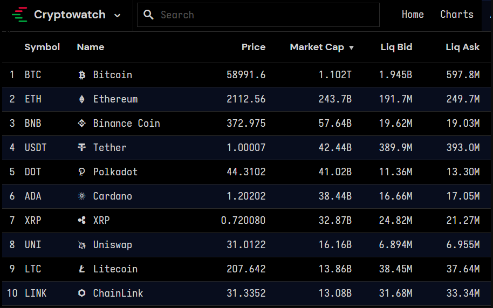Sort by Liq Bid column header

pos(396,47)
